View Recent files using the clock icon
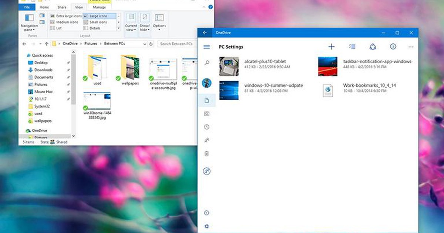The image size is (444, 233). [x=207, y=127]
